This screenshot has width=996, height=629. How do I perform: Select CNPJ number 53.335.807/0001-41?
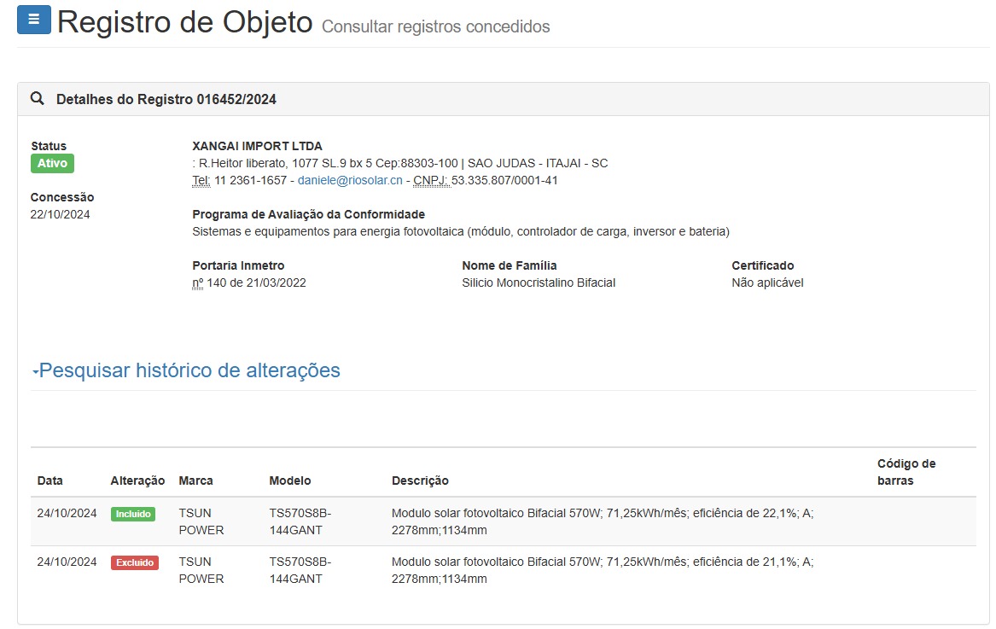504,180
